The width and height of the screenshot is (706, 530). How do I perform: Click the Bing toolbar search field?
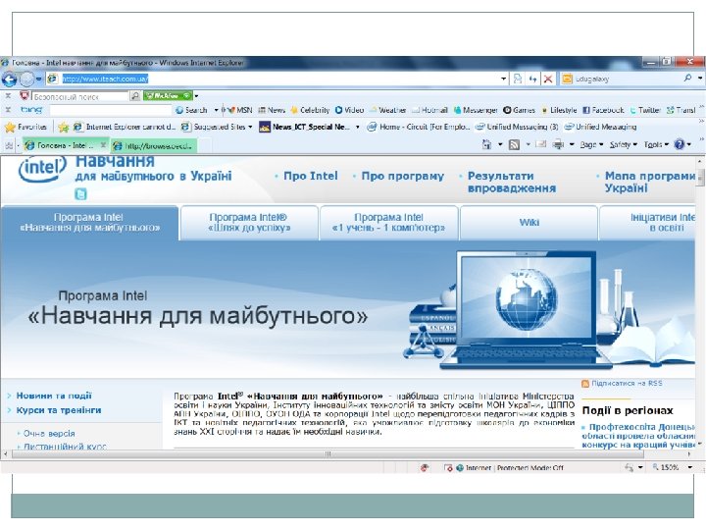tap(111, 110)
